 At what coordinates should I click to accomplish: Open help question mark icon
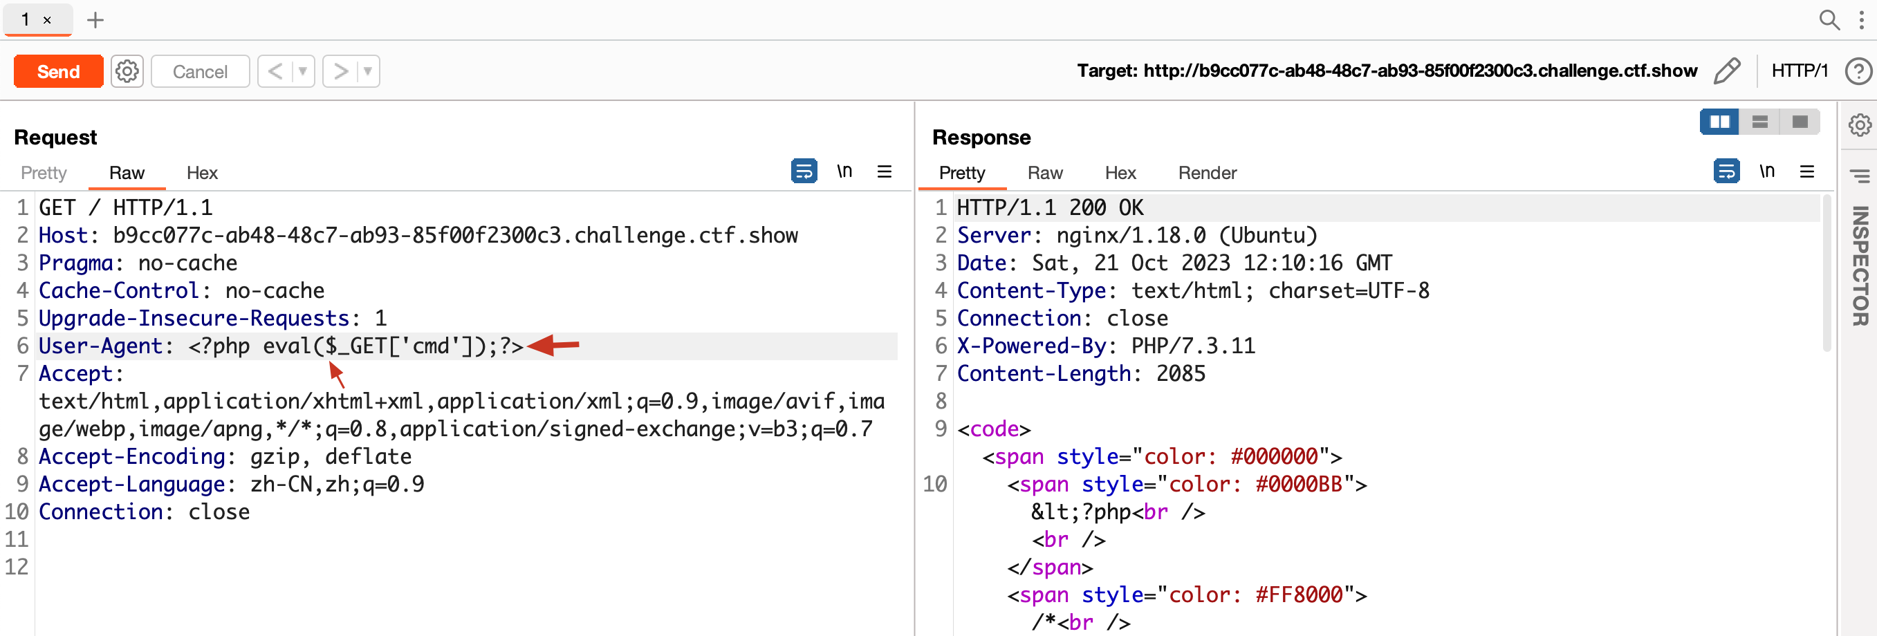point(1858,71)
